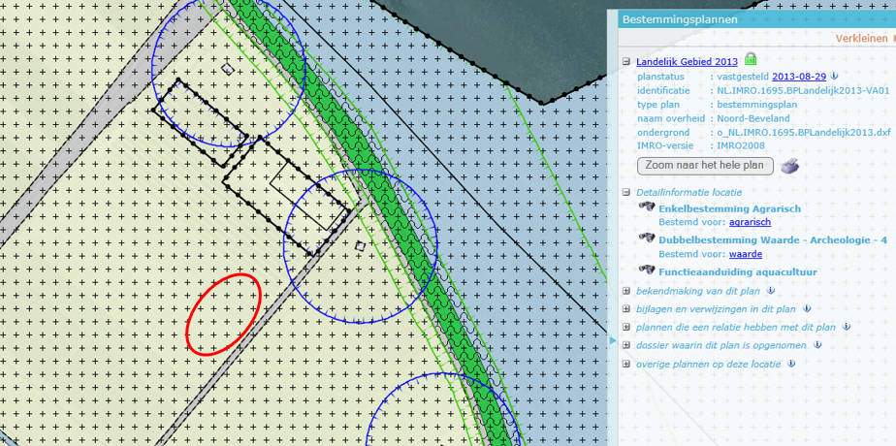
Task: Open the agrarisch link
Action: [x=750, y=222]
